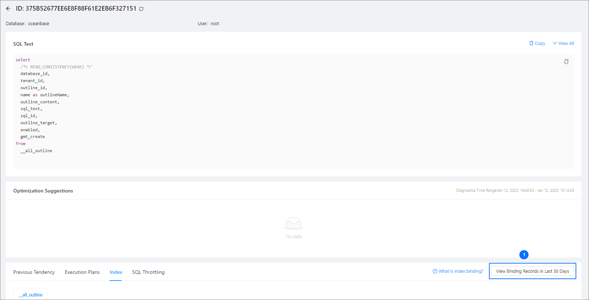Click the SQL ID text in the header

(x=81, y=8)
